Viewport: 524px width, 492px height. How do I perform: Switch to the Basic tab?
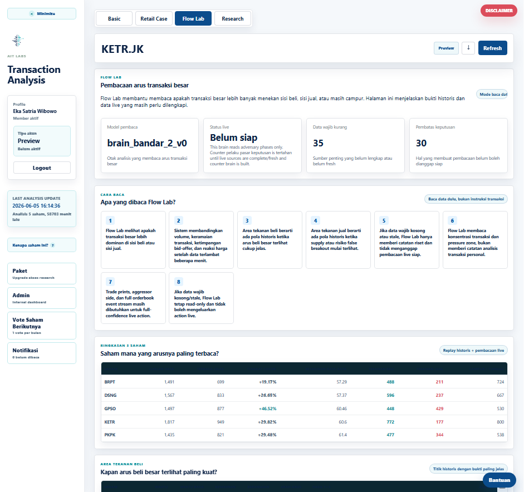click(114, 19)
